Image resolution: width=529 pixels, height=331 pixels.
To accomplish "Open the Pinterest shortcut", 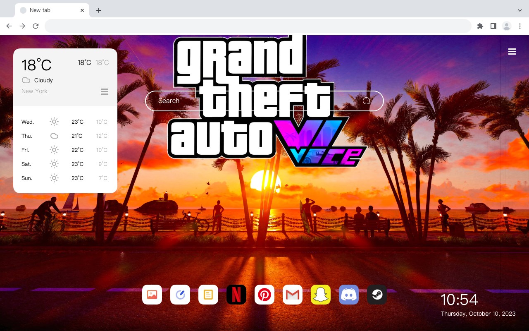I will (x=264, y=295).
